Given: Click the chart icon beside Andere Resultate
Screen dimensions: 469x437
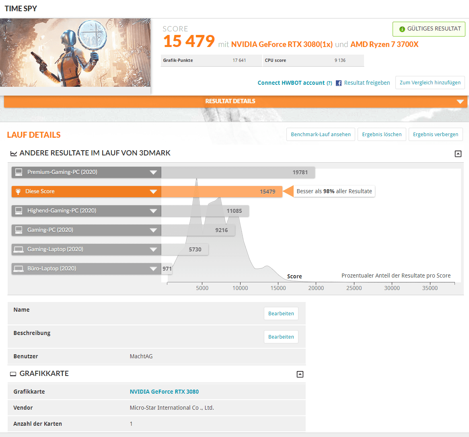Looking at the screenshot, I should point(13,153).
